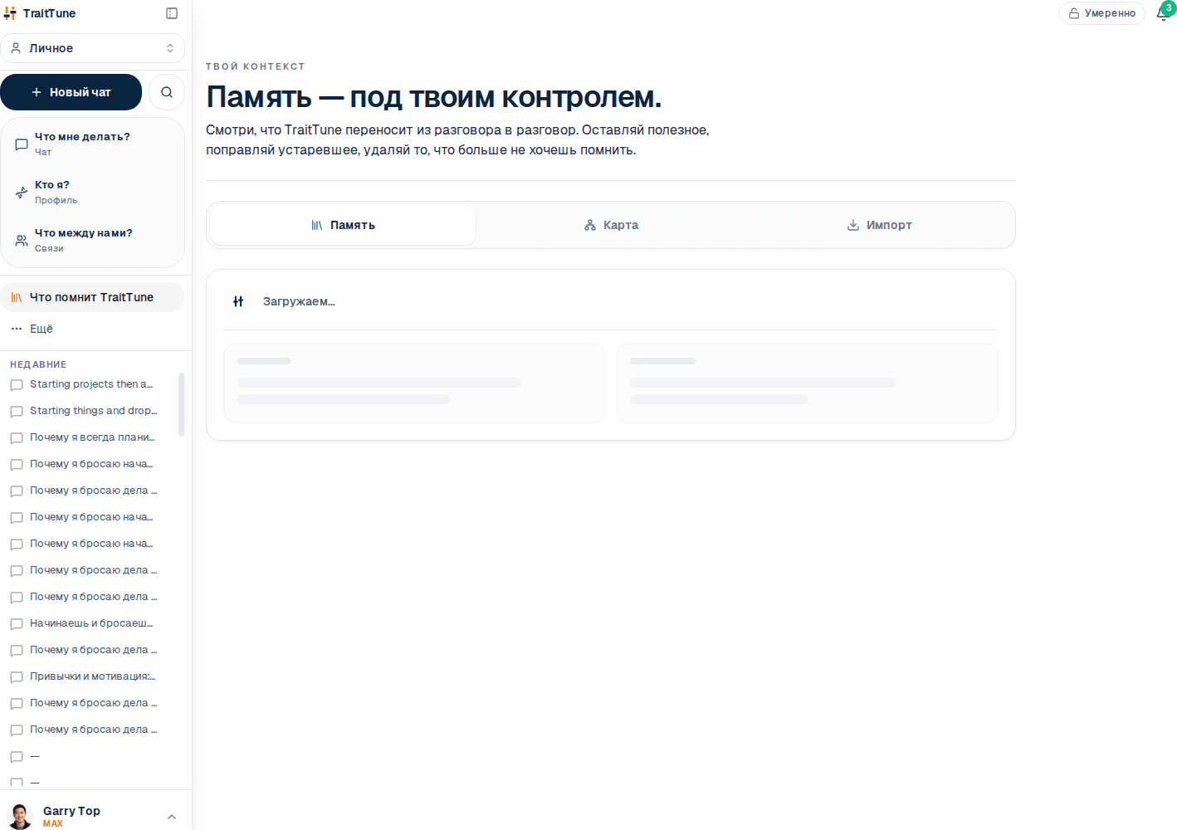Select Что помнит TraitTune in the sidebar
Screen dimensions: 1177x830
pos(92,297)
